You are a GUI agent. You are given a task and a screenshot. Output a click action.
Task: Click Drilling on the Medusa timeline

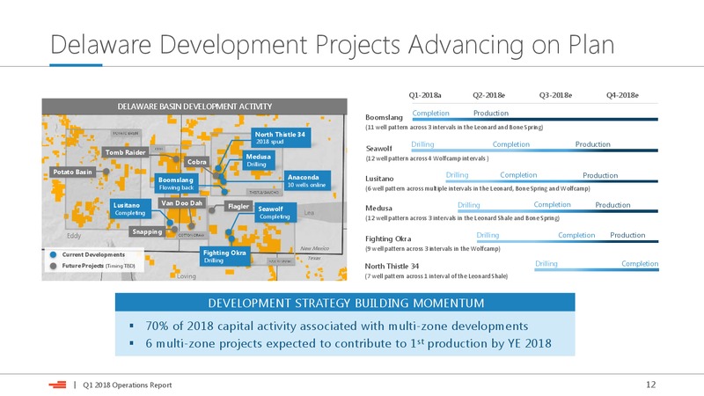pyautogui.click(x=469, y=205)
